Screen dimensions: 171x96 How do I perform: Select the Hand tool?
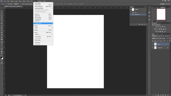coord(2,51)
